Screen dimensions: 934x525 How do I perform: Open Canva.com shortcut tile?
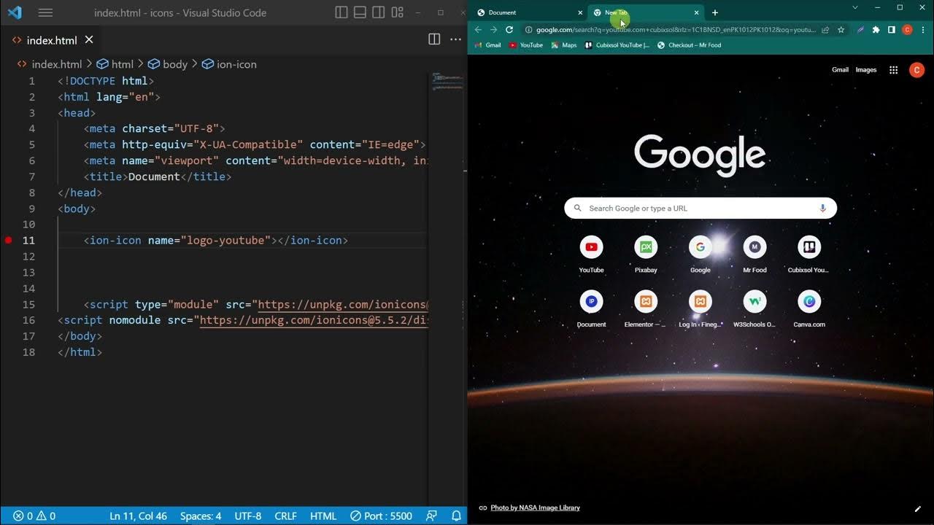(x=809, y=309)
